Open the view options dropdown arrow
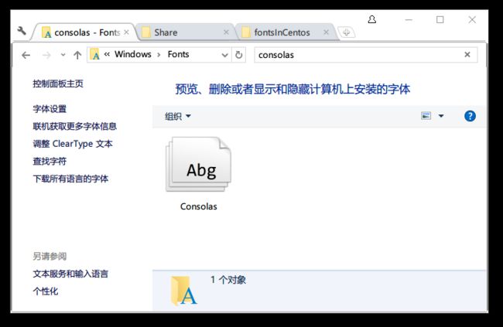Viewport: 503px width, 327px height. coord(441,116)
